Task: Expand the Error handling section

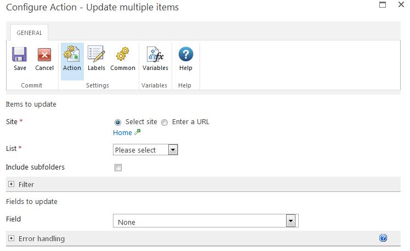Action: pos(11,239)
